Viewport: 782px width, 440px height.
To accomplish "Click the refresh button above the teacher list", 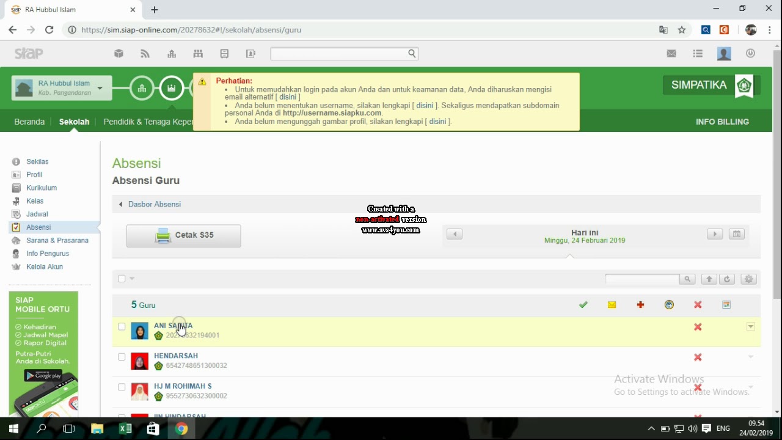I will click(727, 279).
